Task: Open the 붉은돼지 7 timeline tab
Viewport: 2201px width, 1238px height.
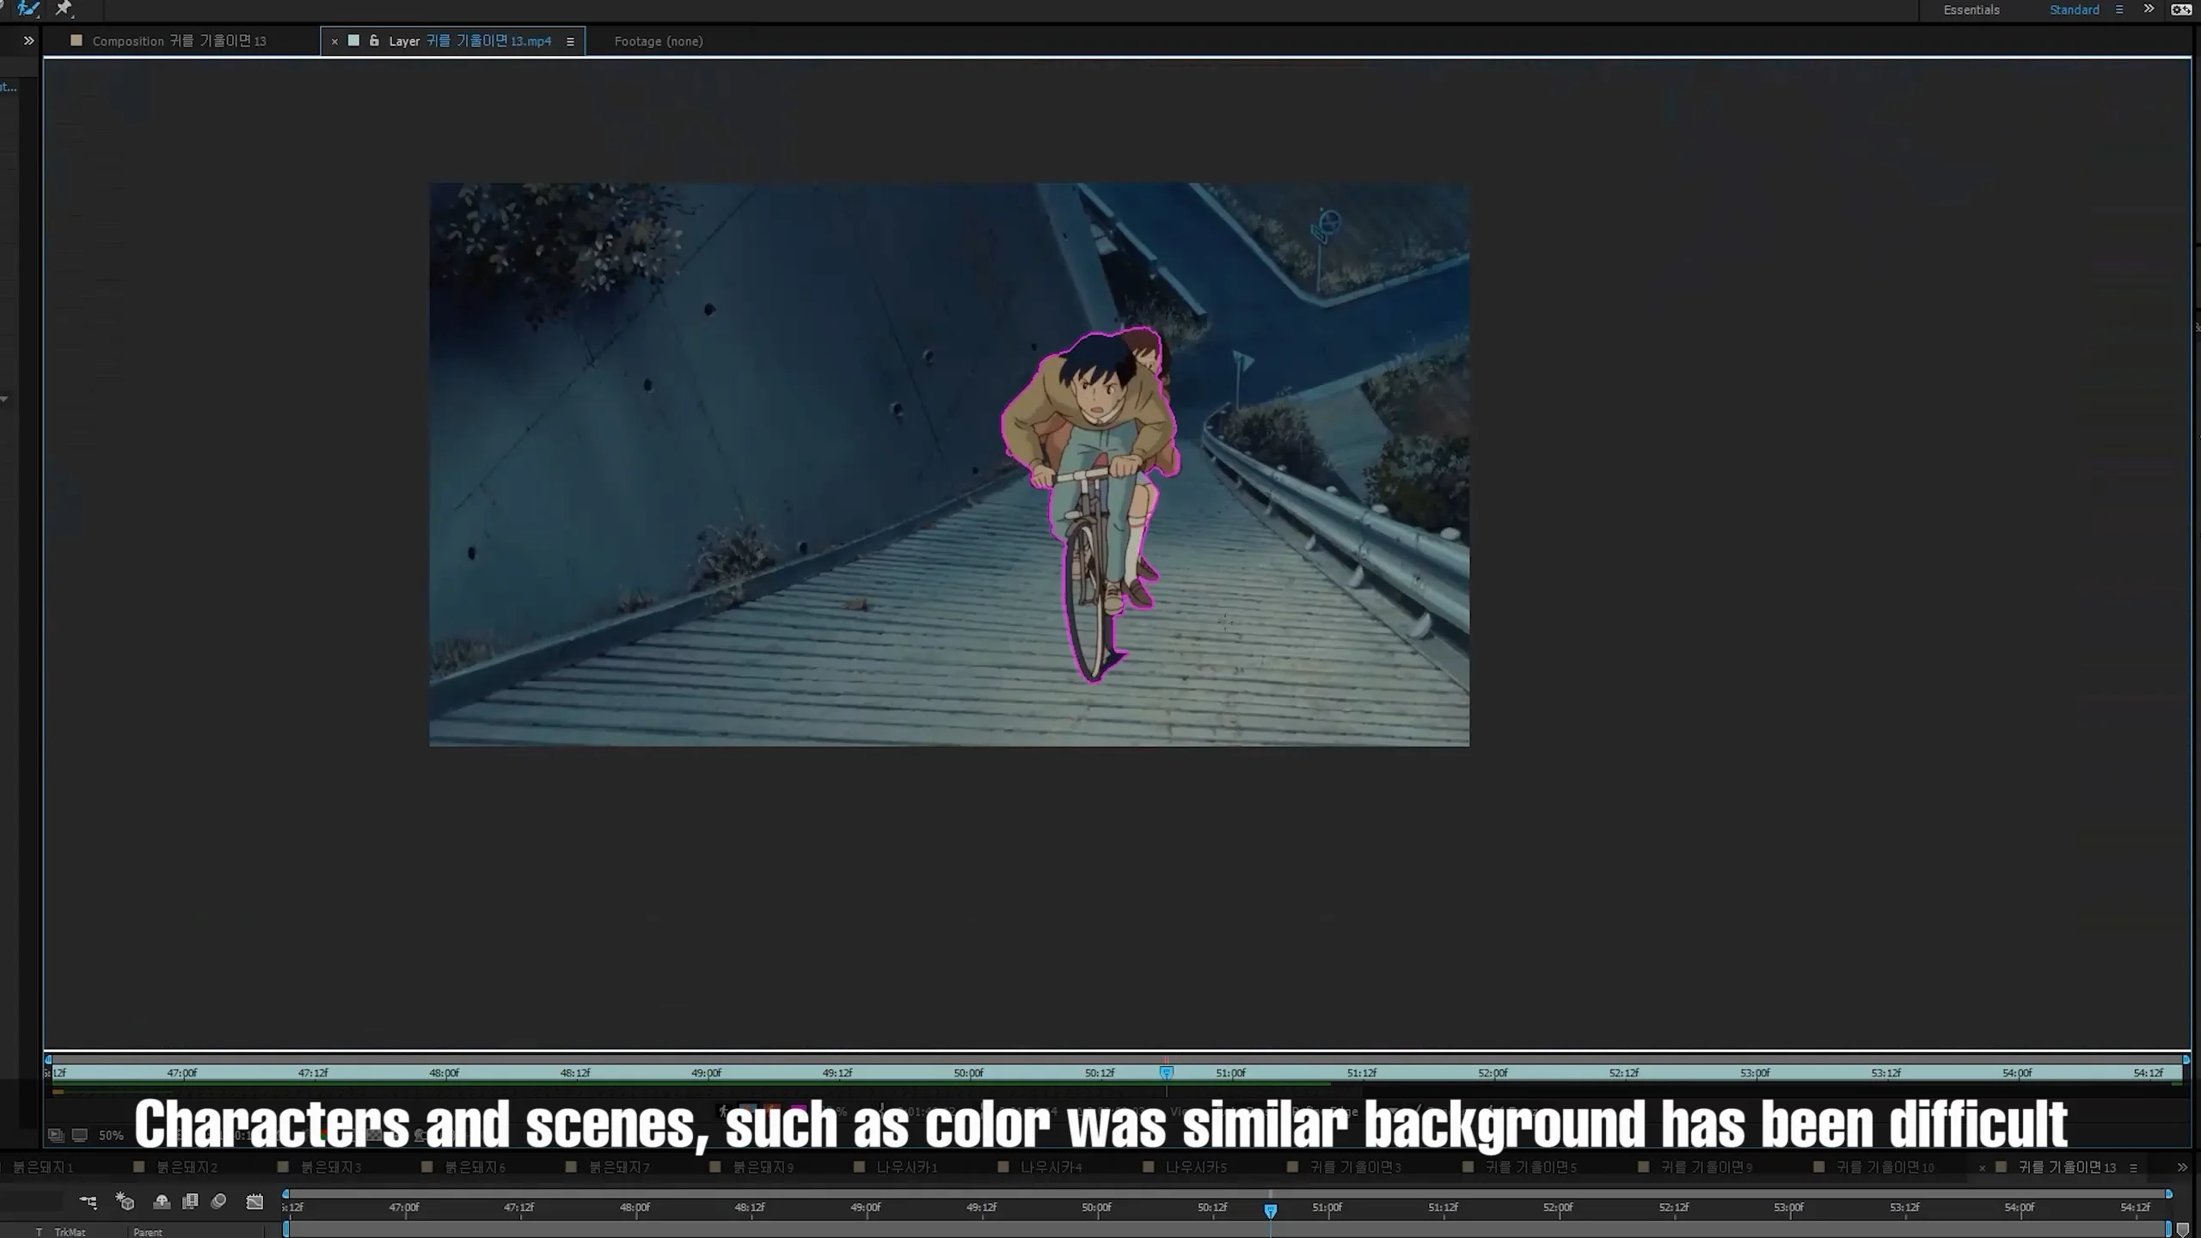Action: (x=619, y=1168)
